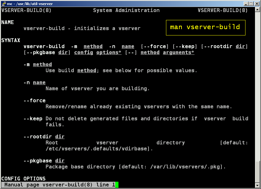The height and width of the screenshot is (189, 261).
Task: Click underlined 'dir' after --rootdir heading
Action: pyautogui.click(x=60, y=137)
